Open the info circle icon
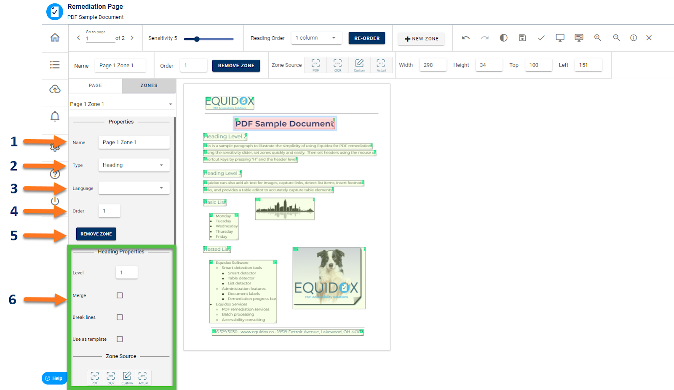The height and width of the screenshot is (390, 674). 634,38
